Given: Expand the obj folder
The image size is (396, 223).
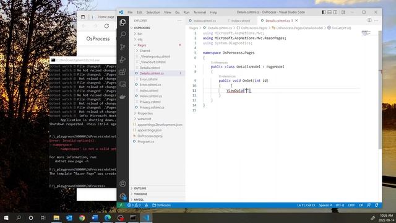Looking at the screenshot, I should click(x=157, y=39).
